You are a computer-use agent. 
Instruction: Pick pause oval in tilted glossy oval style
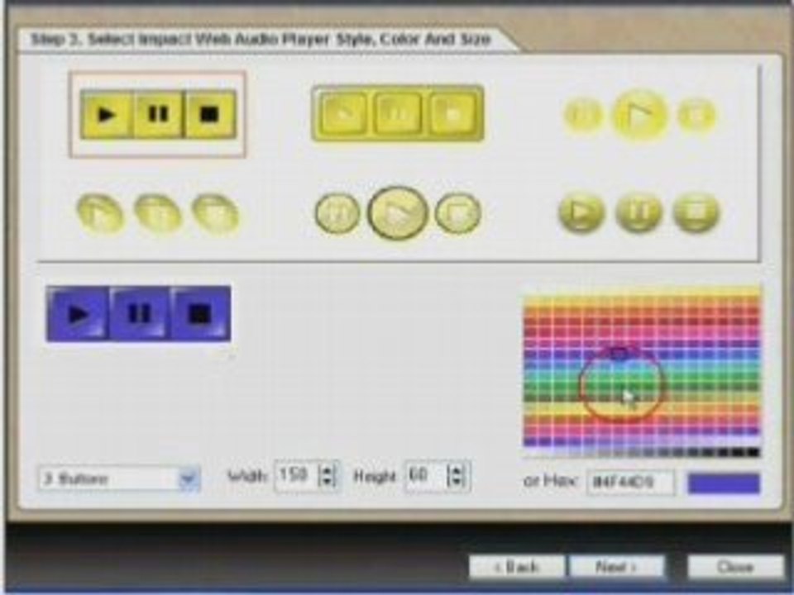[x=158, y=215]
